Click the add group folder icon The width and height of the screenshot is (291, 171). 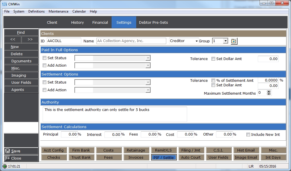[234, 41]
